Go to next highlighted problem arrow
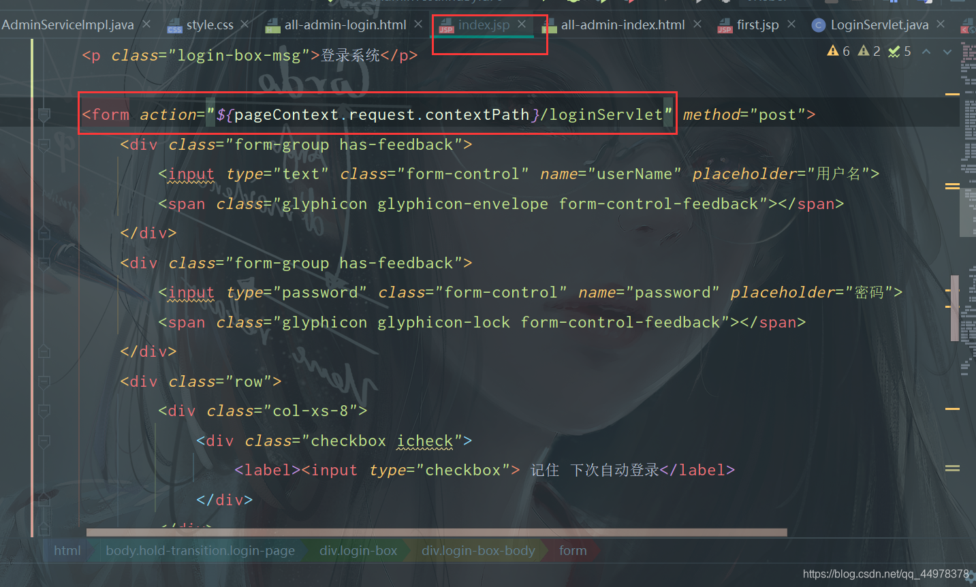The image size is (976, 587). coord(947,52)
